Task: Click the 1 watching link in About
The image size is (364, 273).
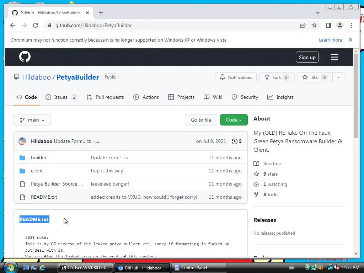Action: click(271, 184)
